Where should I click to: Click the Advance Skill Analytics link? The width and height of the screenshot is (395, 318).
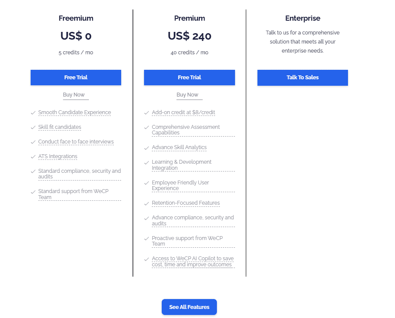click(x=179, y=147)
